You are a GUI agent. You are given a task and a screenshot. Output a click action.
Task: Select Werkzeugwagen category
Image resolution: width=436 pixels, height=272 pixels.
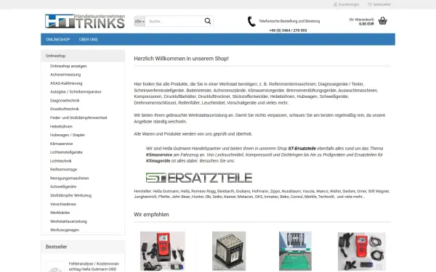click(x=65, y=230)
